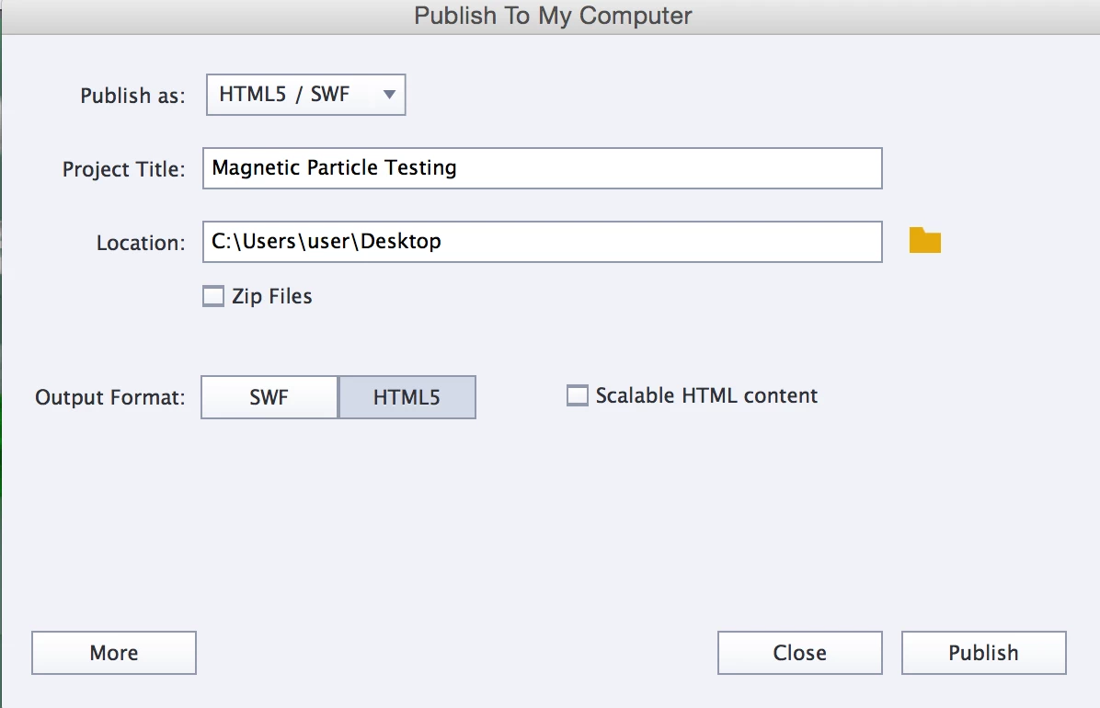This screenshot has width=1100, height=708.
Task: Click the 'Zip Files' label text
Action: click(x=272, y=296)
